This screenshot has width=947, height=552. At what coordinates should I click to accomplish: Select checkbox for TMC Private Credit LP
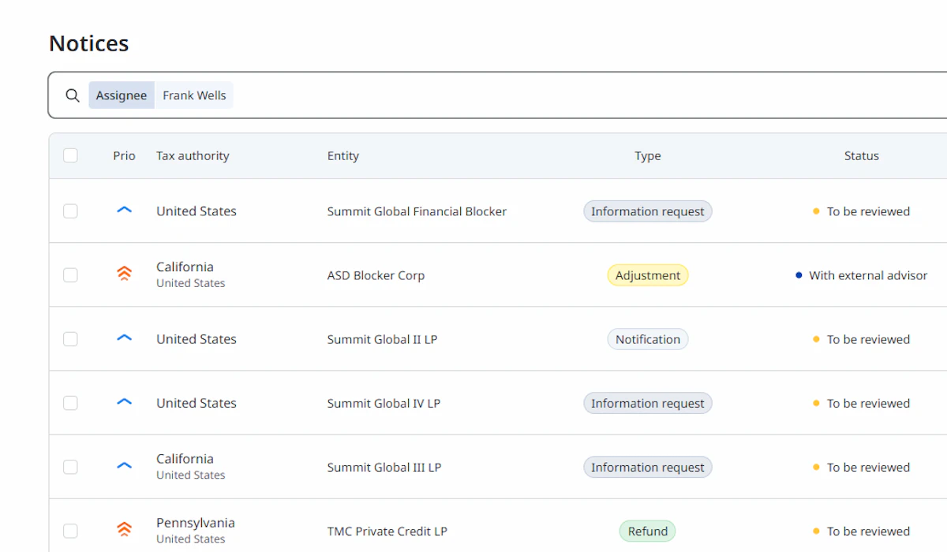click(x=70, y=531)
